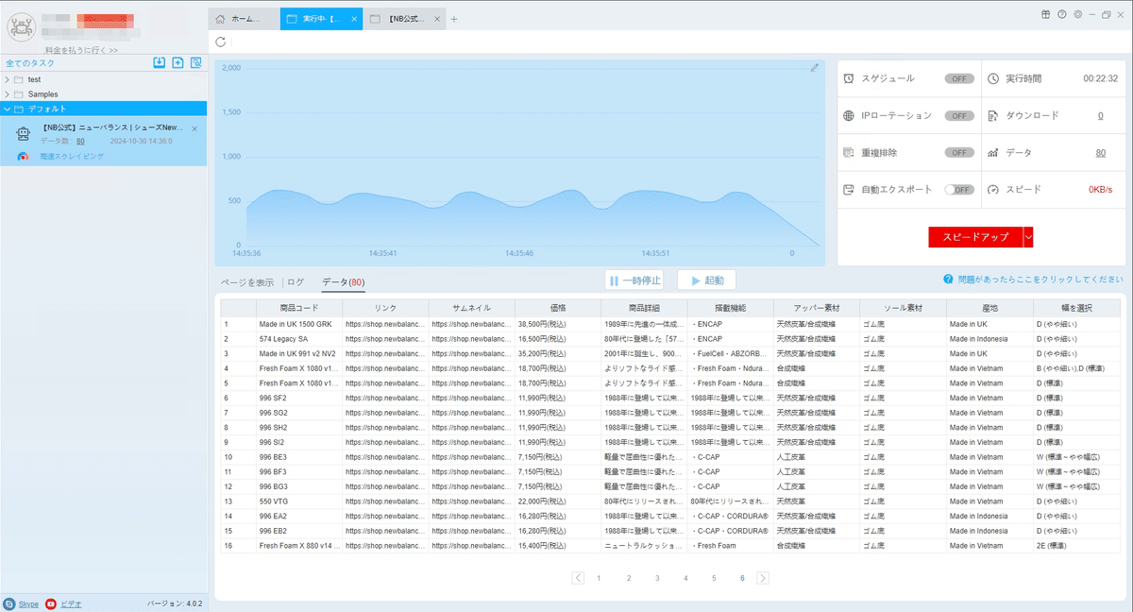The width and height of the screenshot is (1133, 612).
Task: Click the 商品コード column header
Action: [299, 308]
